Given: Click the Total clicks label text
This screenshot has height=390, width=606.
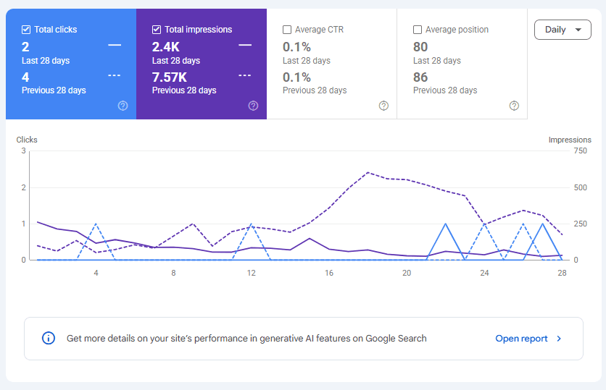Looking at the screenshot, I should [56, 30].
